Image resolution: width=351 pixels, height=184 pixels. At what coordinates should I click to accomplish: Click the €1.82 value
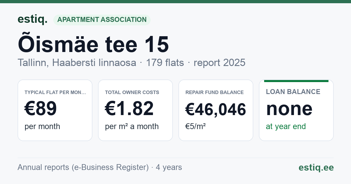pos(129,109)
